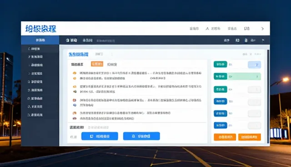Click the teal label beside the light blue switch
Screen dimensions: 291x167
220,64
